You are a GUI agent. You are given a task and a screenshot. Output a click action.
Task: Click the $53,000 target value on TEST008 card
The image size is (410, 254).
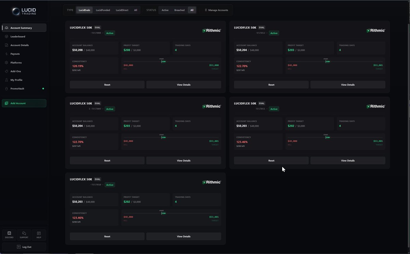coord(214,65)
